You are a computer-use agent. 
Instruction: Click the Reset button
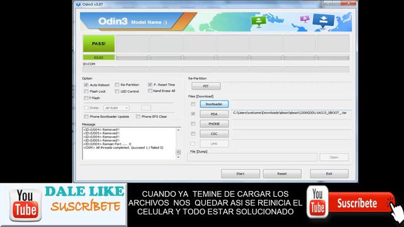click(x=282, y=174)
